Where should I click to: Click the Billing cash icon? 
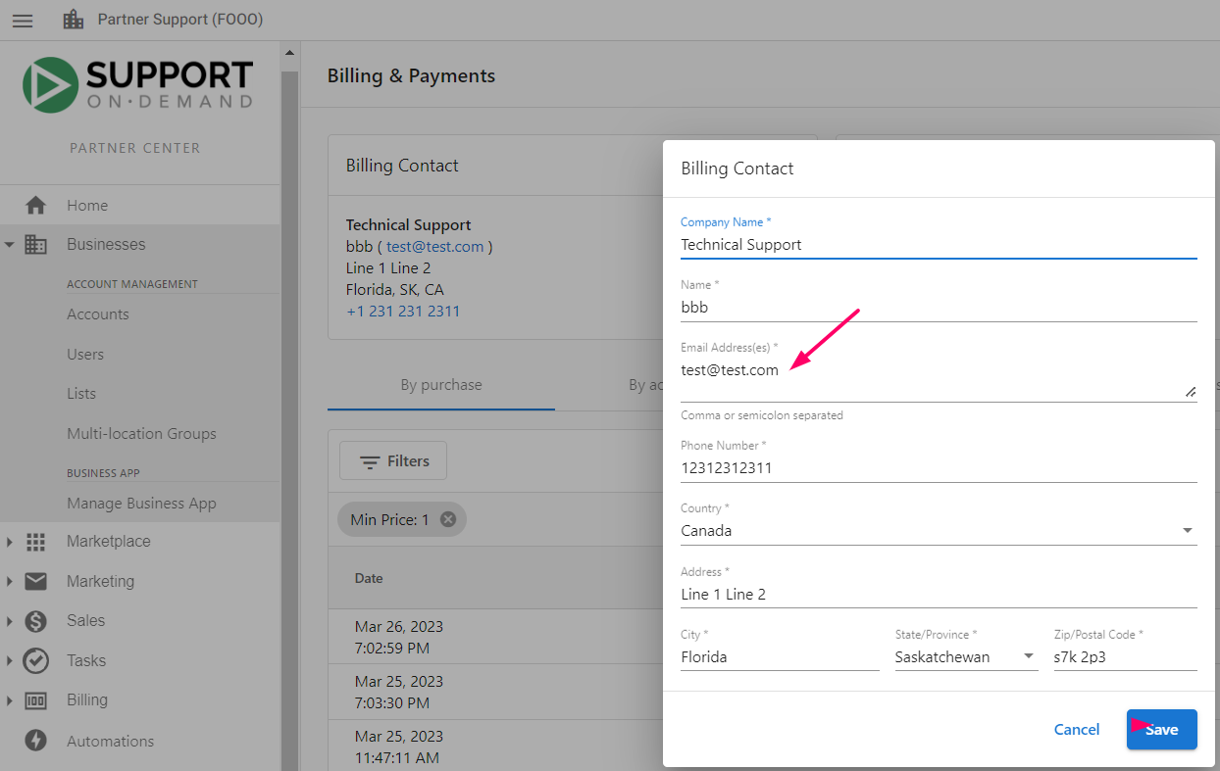[35, 700]
